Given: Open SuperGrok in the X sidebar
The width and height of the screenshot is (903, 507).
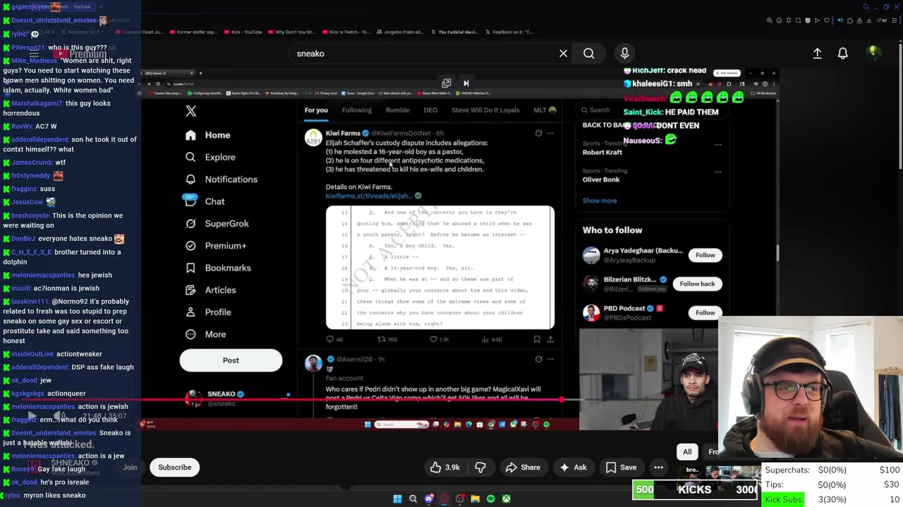Looking at the screenshot, I should (217, 224).
